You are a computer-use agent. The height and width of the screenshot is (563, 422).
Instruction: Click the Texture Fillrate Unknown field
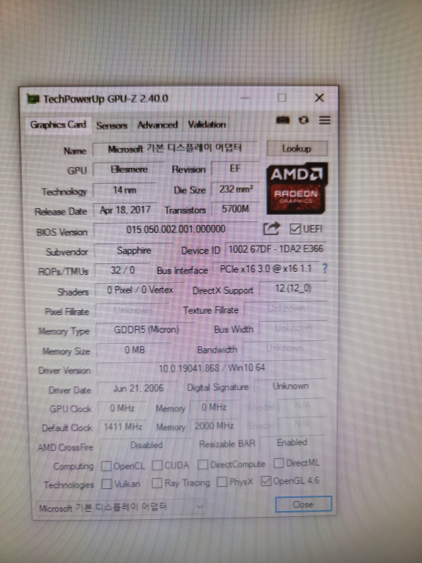click(x=286, y=309)
